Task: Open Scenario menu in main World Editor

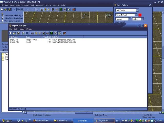Action: (25, 5)
